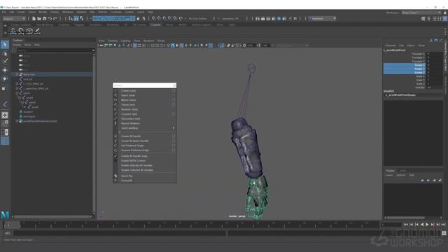Open the Rigging menu set dropdown
Image resolution: width=448 pixels, height=252 pixels.
[x=14, y=19]
